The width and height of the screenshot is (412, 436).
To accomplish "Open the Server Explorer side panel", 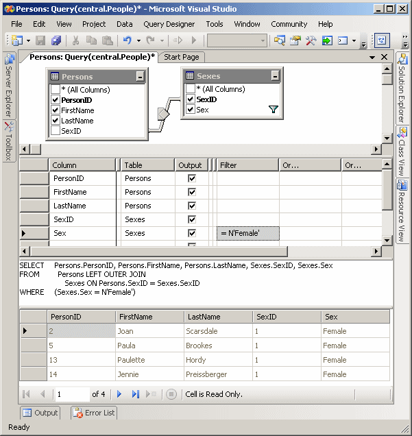I will [x=9, y=86].
